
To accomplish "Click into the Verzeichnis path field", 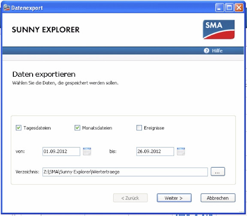I will point(125,172).
